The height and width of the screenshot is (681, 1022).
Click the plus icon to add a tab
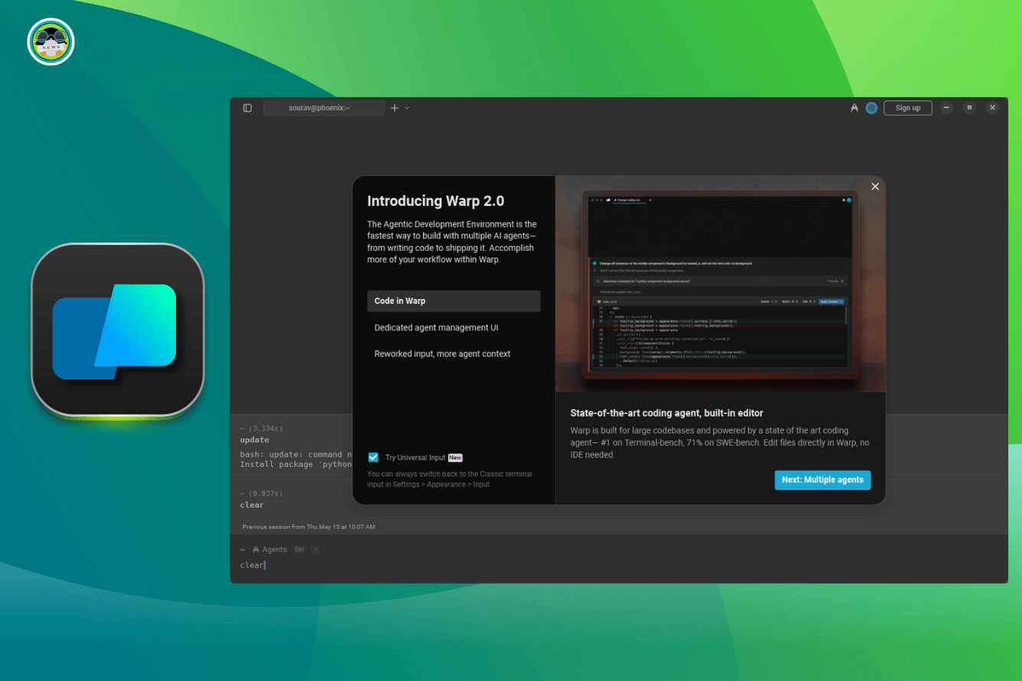pos(395,108)
